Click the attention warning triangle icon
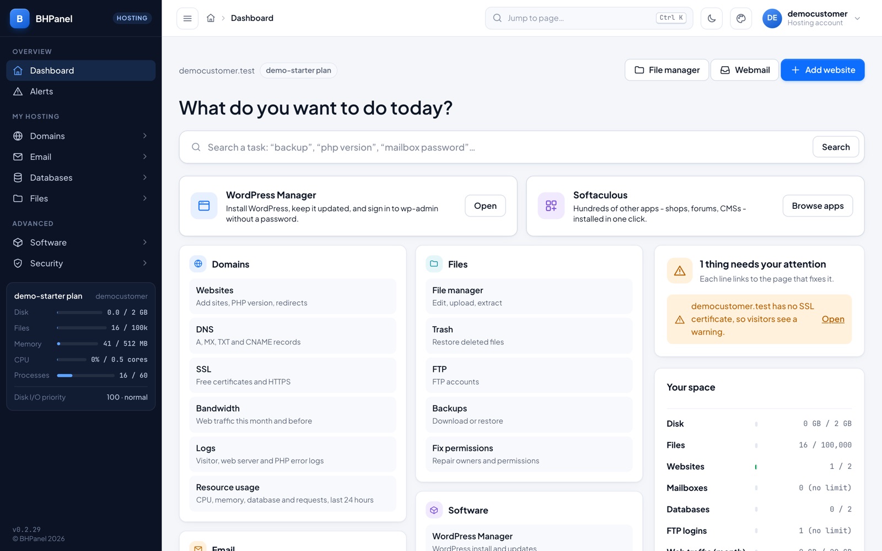This screenshot has height=551, width=882. 680,271
